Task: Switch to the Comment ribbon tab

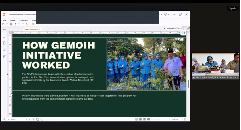Action: 24,20
